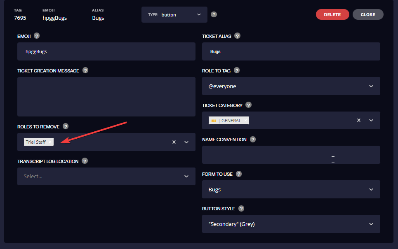Expand the TRANSCRIPT LOG LOCATION selector
Image resolution: width=398 pixels, height=249 pixels.
click(x=186, y=176)
